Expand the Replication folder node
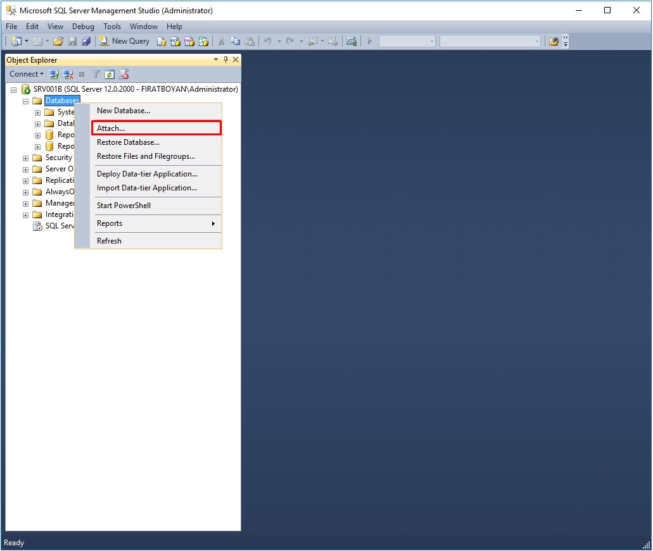 tap(25, 182)
